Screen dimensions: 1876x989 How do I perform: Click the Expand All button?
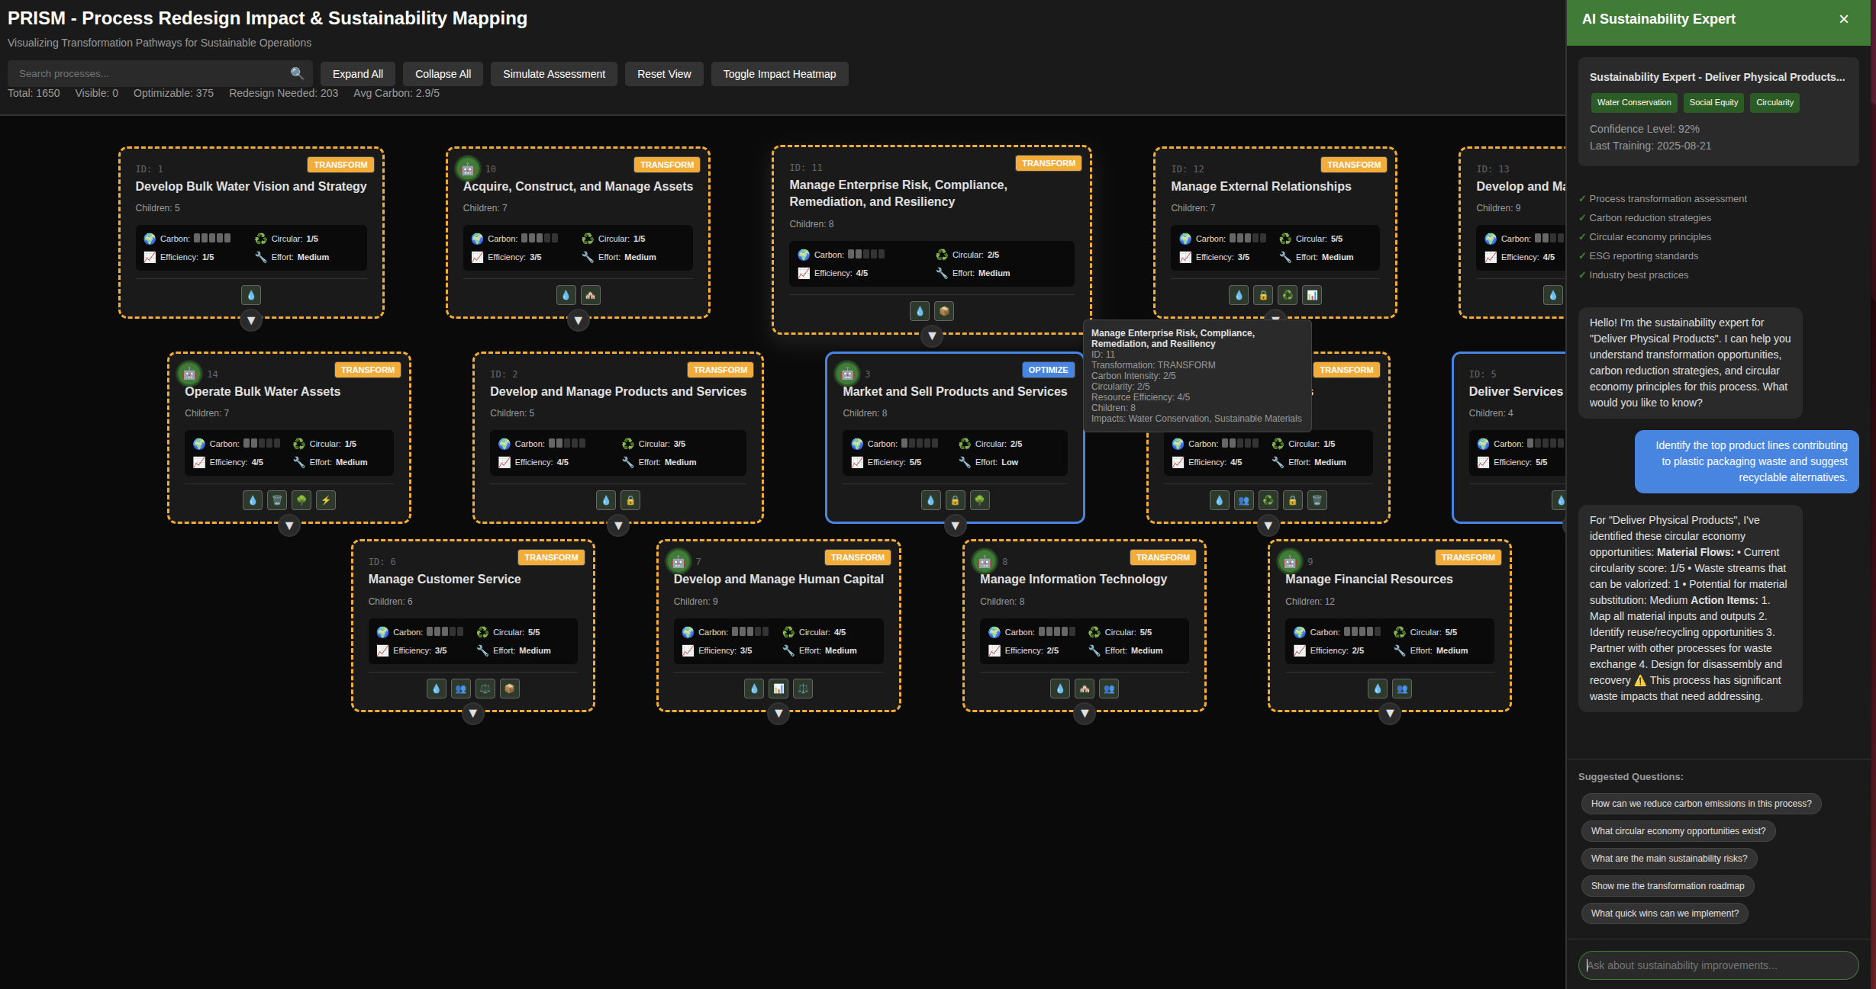[x=357, y=73]
